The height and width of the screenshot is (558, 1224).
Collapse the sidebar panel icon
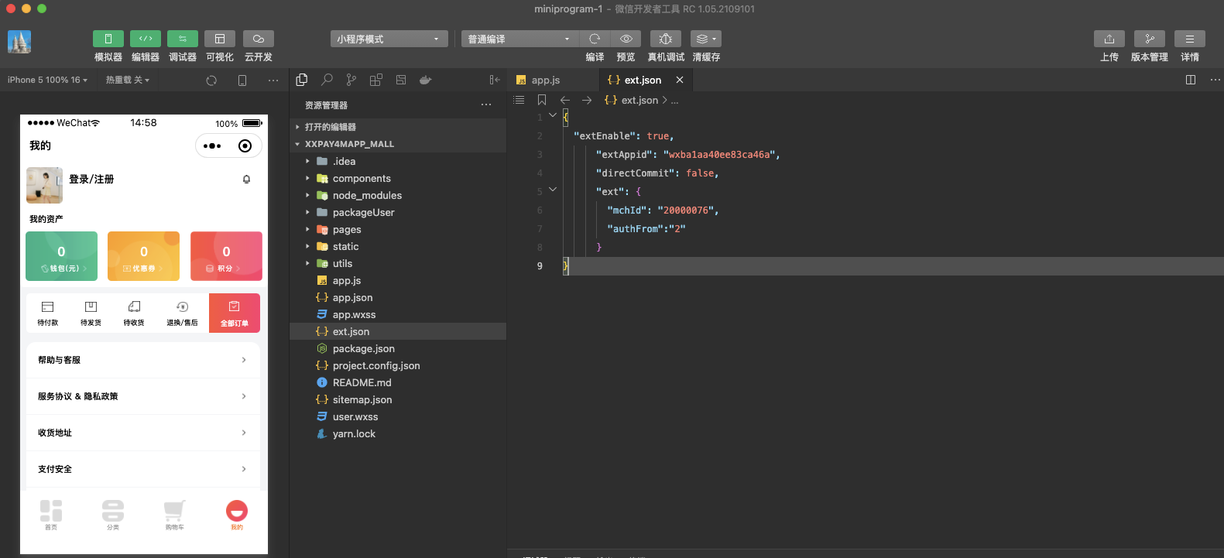click(495, 80)
